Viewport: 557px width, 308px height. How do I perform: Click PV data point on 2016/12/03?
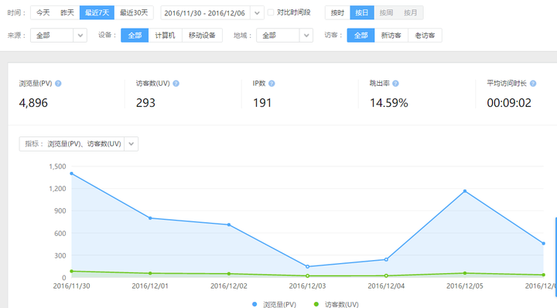point(308,266)
